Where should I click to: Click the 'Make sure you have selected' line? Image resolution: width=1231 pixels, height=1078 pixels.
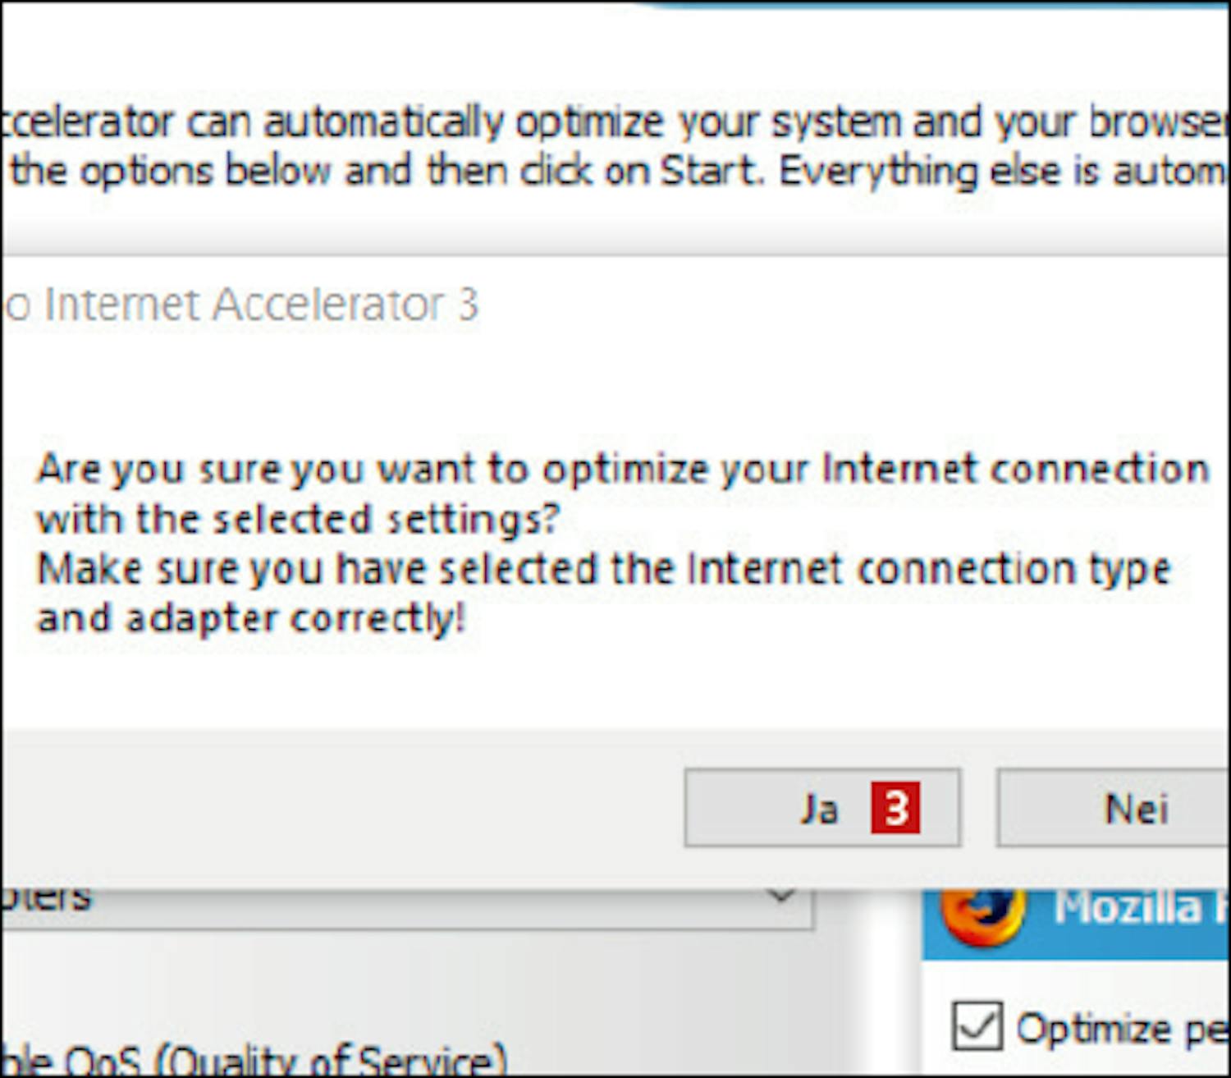[603, 569]
